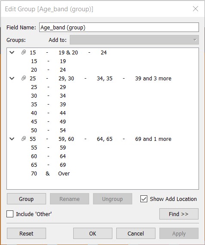Click the Reset button
Screen dimensions: 205x245
[26, 233]
